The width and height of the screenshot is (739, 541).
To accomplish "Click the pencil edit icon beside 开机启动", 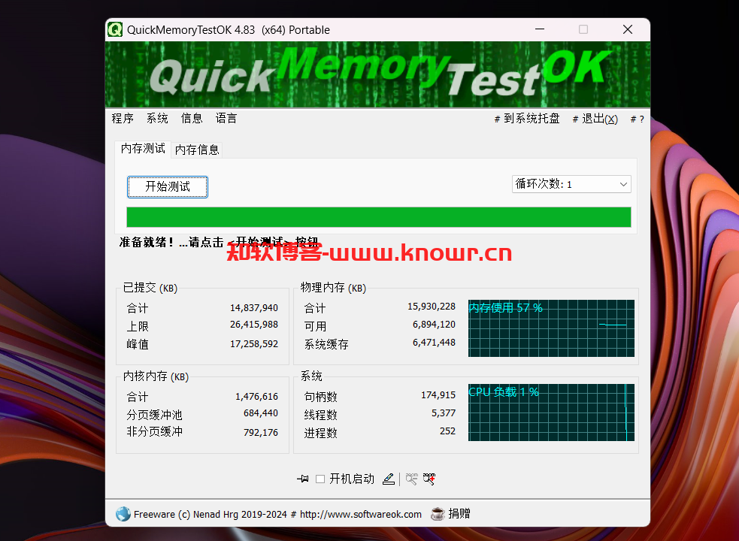I will (x=389, y=479).
